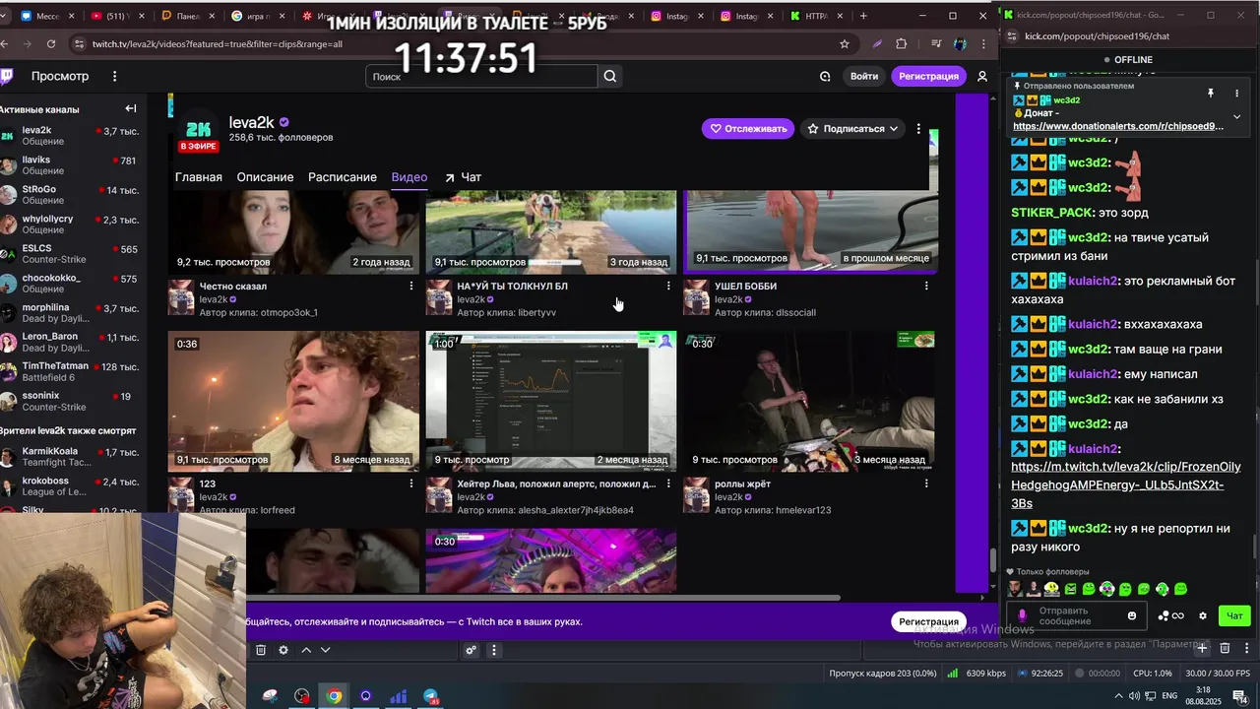
Task: Open options menu for clip УШЕЛ БОББИ
Action: click(926, 286)
